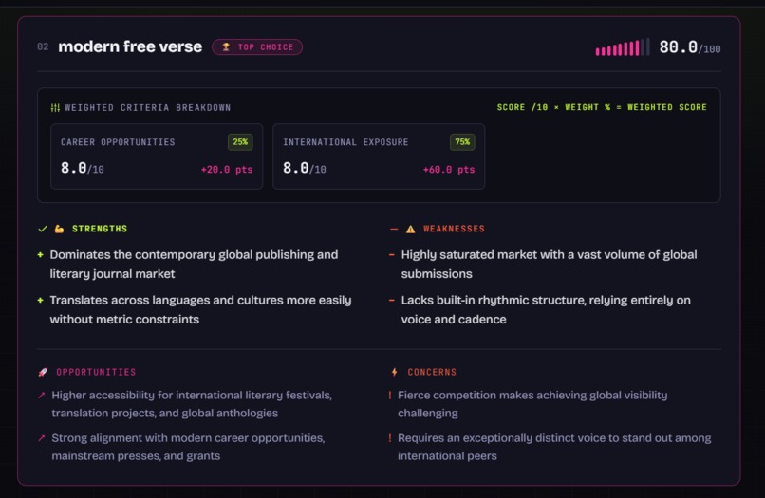Click the '+60.0 pts' value

449,170
